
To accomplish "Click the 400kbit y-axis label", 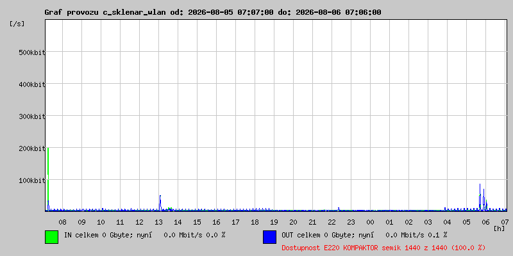I will 31,84.
